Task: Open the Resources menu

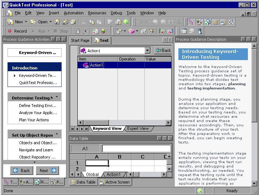Action: click(97, 13)
